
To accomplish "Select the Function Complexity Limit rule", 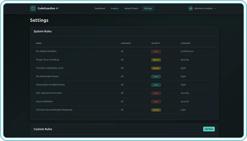I will coord(50,68).
